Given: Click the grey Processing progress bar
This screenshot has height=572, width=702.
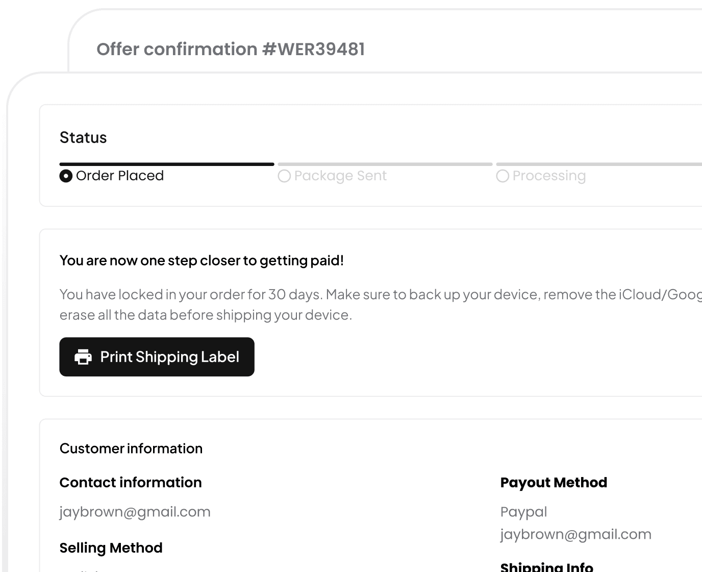Looking at the screenshot, I should coord(599,164).
